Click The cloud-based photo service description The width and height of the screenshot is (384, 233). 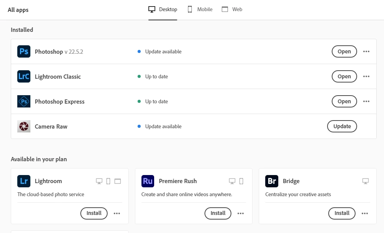[51, 194]
